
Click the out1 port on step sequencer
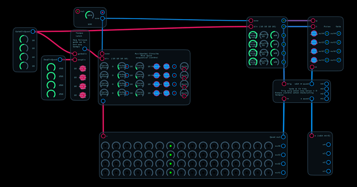point(283,173)
